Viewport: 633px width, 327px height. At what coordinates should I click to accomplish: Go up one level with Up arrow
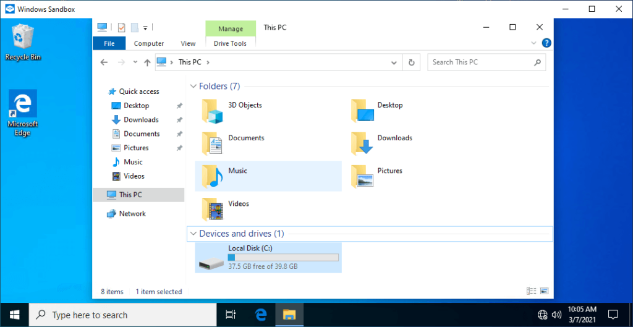pos(147,62)
